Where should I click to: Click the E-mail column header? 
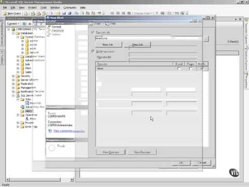tap(179, 64)
